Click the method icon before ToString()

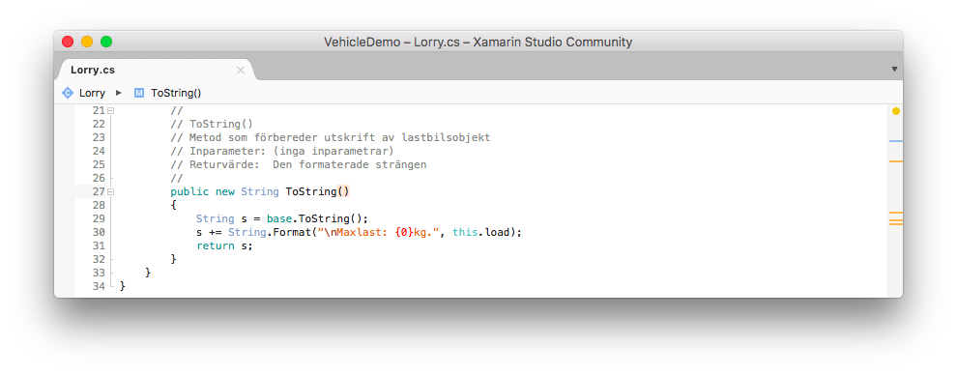[139, 93]
